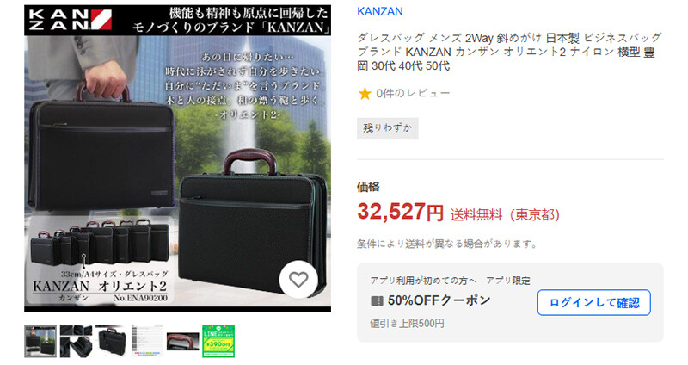This screenshot has width=688, height=365.
Task: Select the specification table thumbnail
Action: pos(147,341)
